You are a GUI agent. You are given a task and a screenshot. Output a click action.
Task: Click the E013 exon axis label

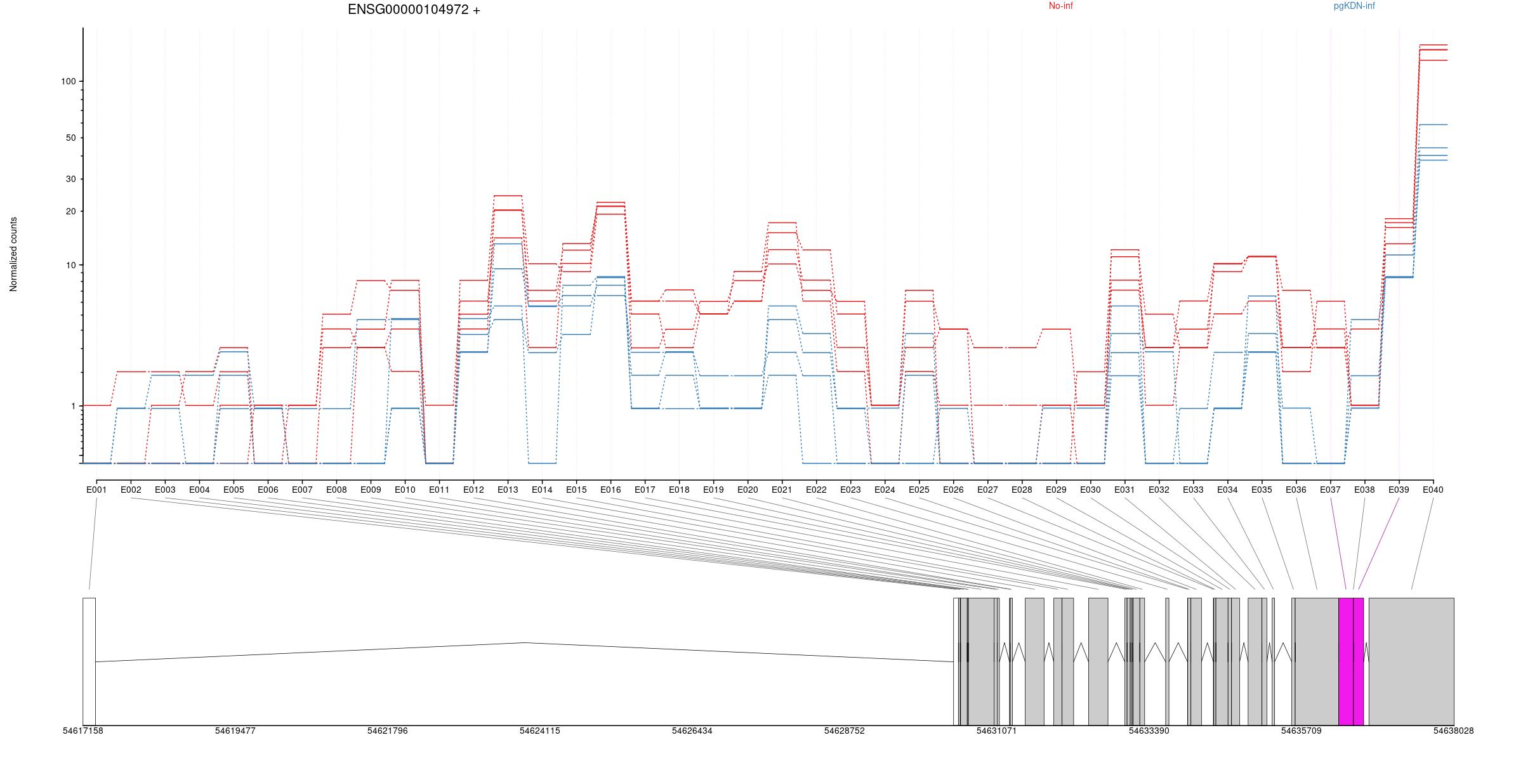(x=508, y=490)
